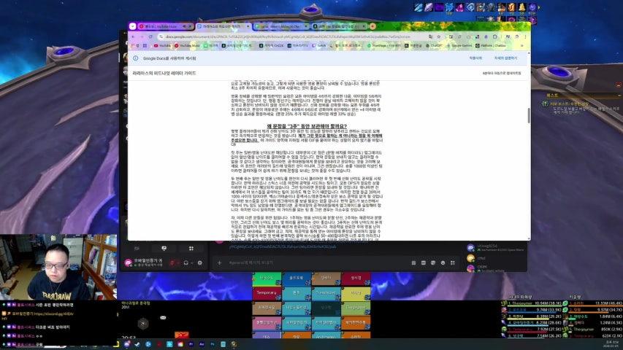The width and height of the screenshot is (623, 350).
Task: Click the tracked quest question mark icon
Action: point(546,104)
